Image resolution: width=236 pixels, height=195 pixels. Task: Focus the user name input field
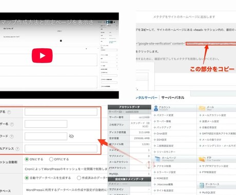click(x=46, y=124)
